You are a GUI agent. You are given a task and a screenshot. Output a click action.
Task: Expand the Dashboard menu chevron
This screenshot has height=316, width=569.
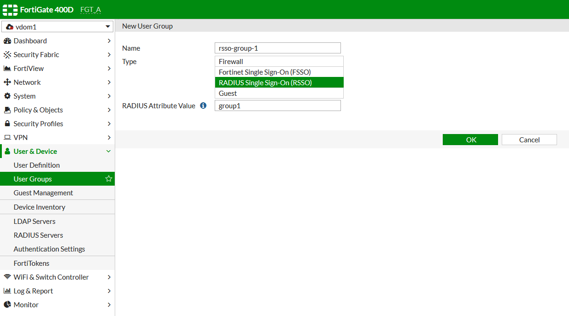[x=109, y=41]
